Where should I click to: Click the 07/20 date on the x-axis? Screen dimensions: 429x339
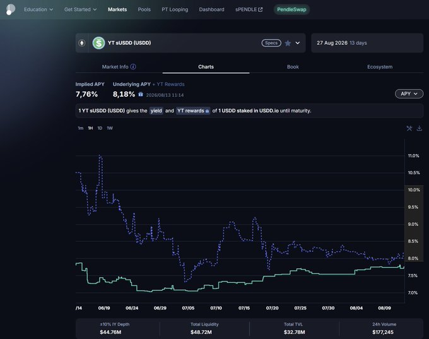click(273, 308)
